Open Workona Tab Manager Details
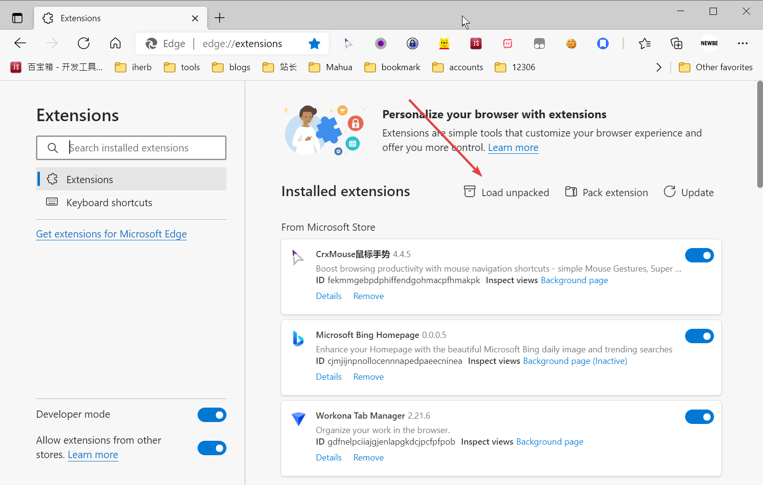This screenshot has width=763, height=485. click(329, 458)
